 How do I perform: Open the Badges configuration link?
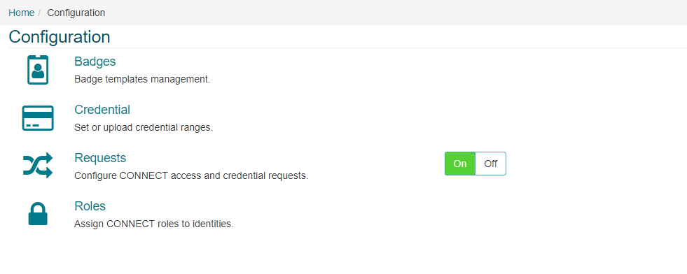[x=95, y=62]
